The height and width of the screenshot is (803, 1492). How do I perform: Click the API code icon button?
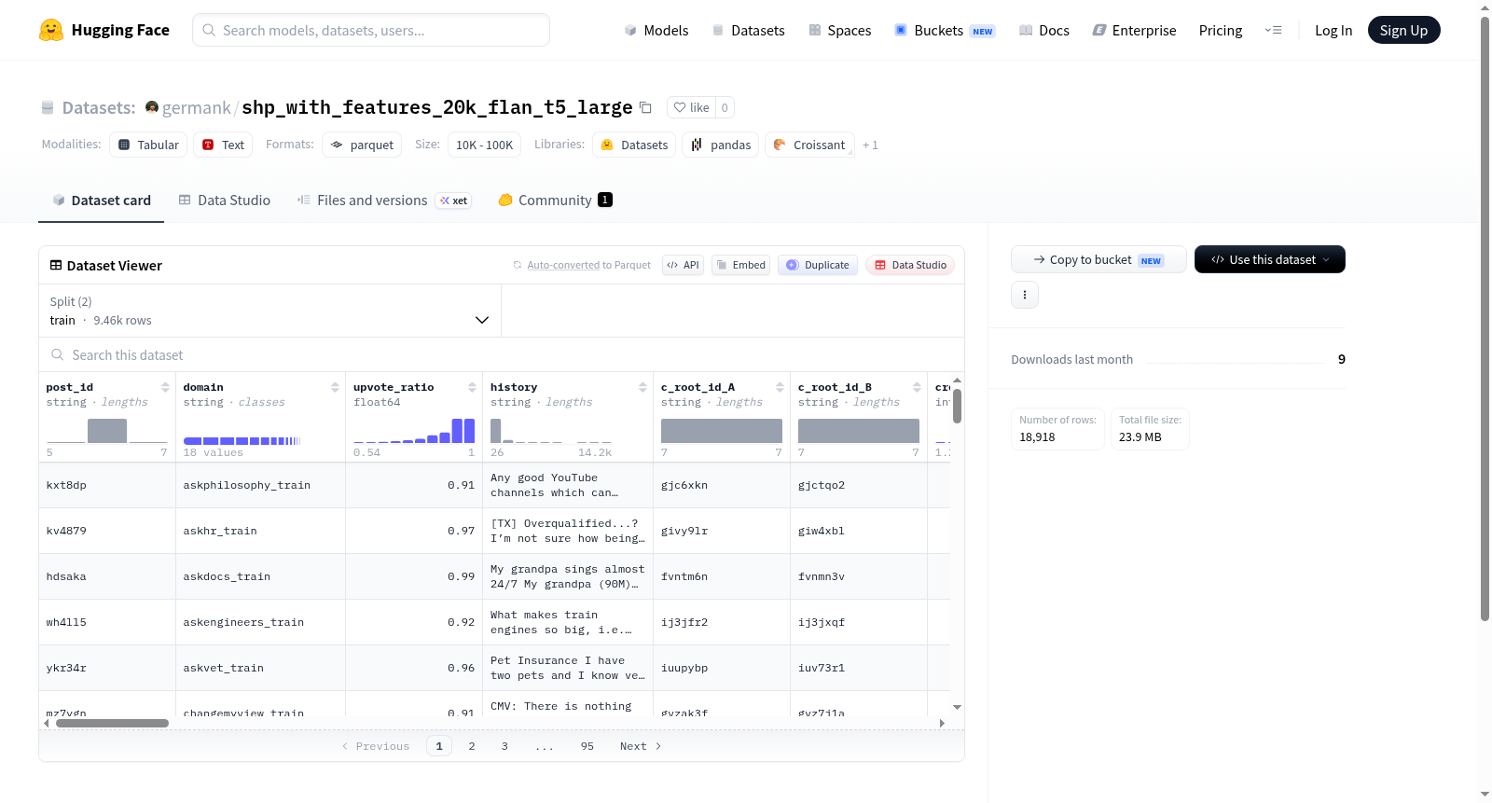click(683, 265)
